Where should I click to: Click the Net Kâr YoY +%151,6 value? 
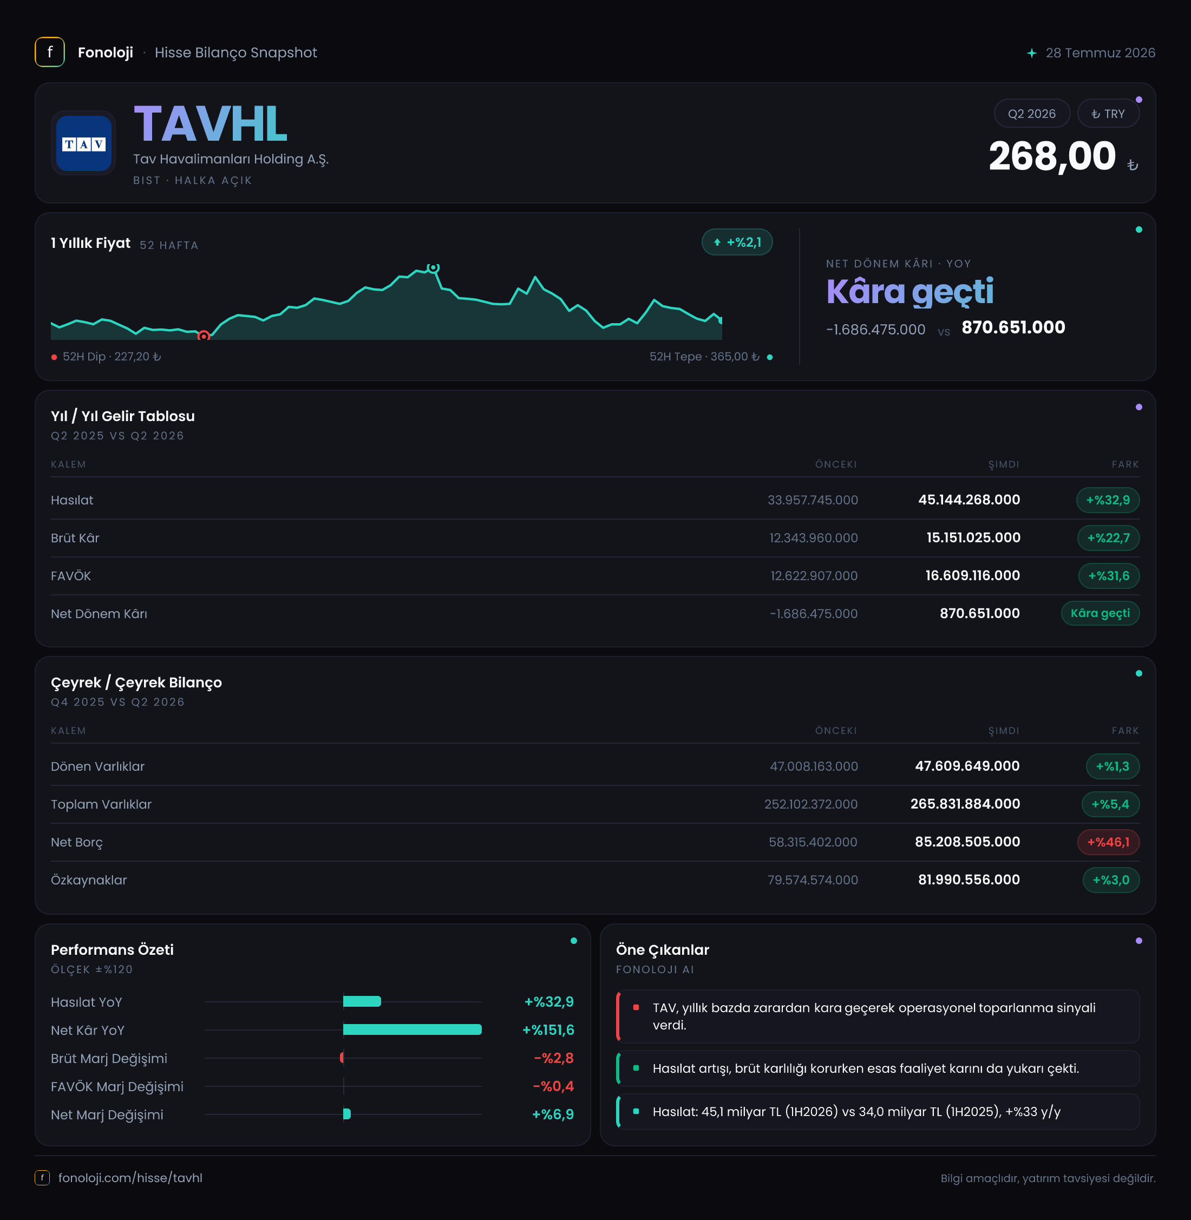point(548,1029)
